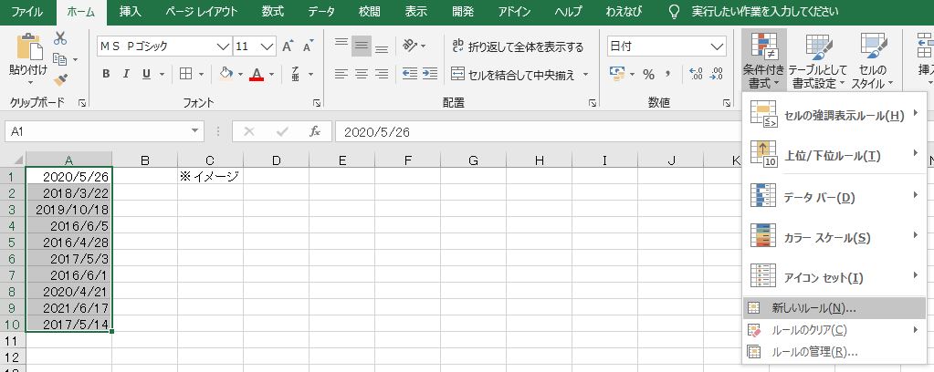Click the Select All corner triangle
This screenshot has width=934, height=372.
[x=17, y=160]
